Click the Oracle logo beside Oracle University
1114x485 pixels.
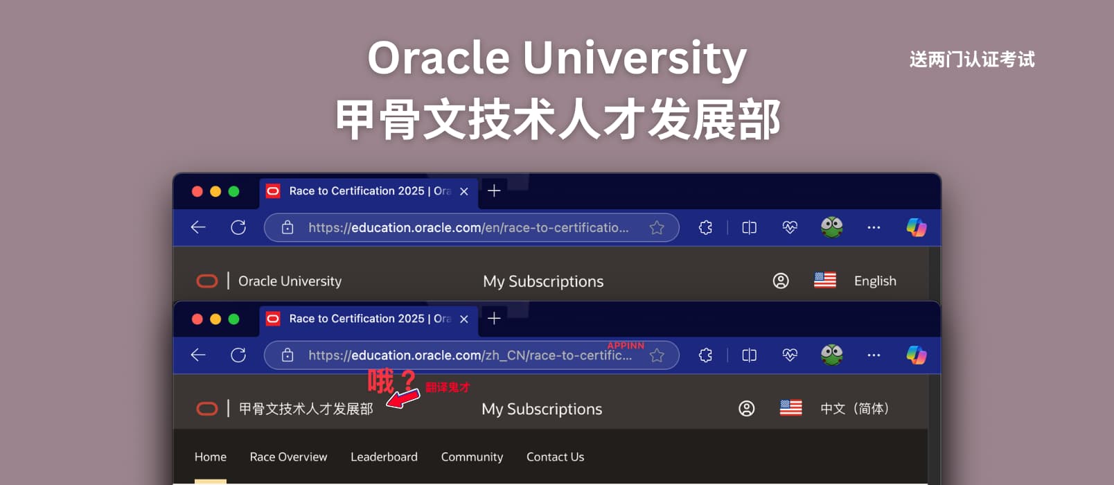pos(207,281)
